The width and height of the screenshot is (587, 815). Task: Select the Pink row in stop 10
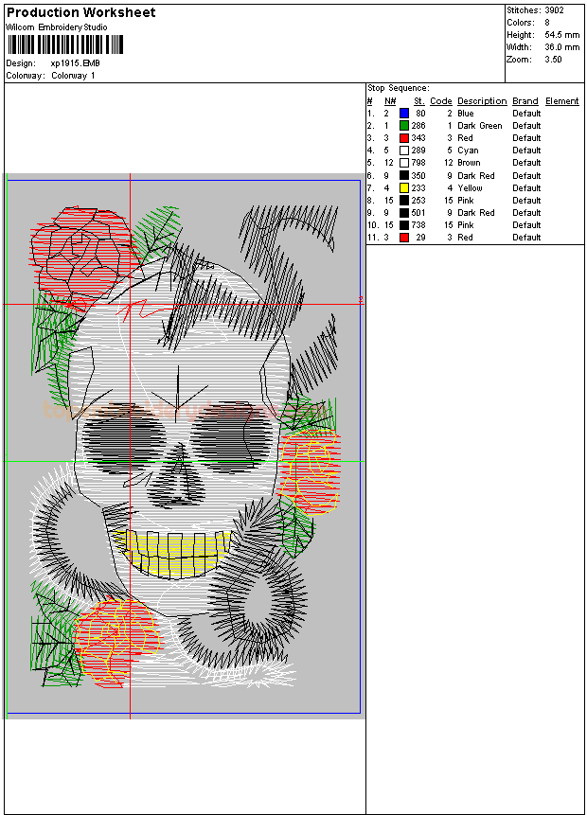pos(470,225)
